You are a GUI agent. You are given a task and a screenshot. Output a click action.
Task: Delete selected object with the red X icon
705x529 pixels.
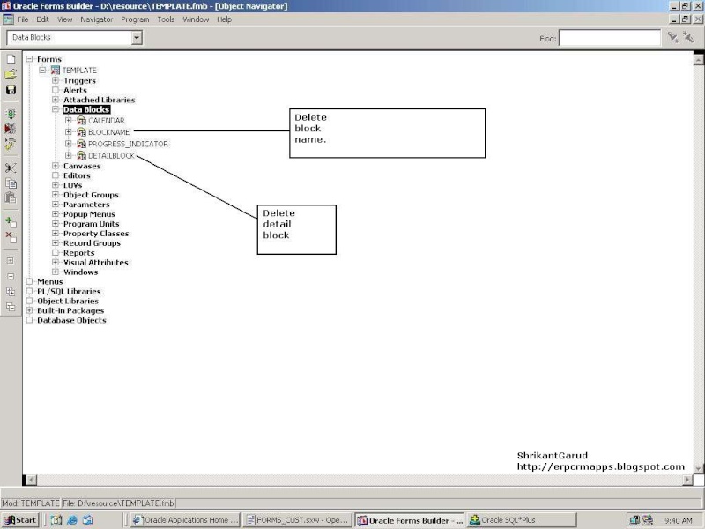11,237
